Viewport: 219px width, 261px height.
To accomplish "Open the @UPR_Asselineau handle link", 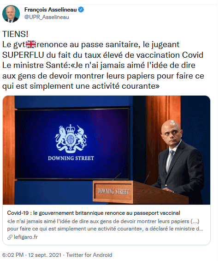I will pyautogui.click(x=47, y=17).
